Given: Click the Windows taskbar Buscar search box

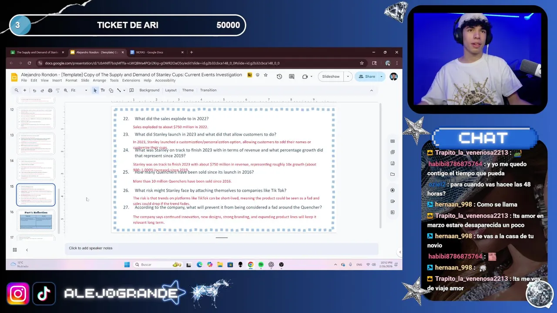Looking at the screenshot, I should tap(158, 265).
